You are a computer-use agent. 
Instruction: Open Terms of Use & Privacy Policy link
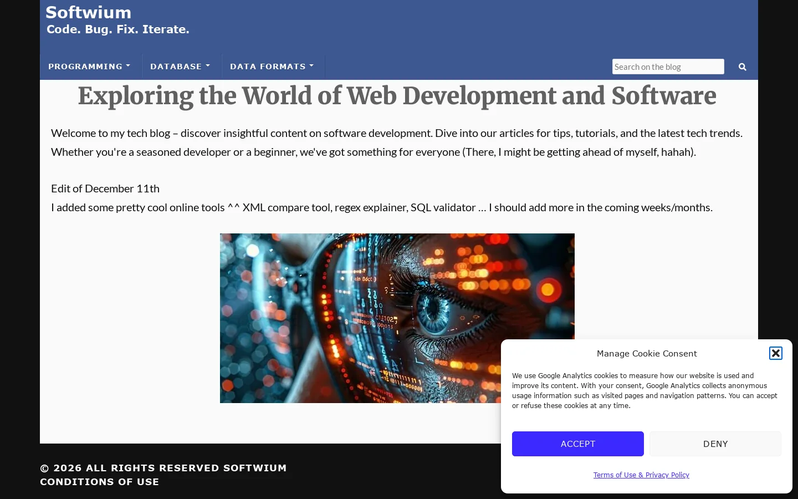[x=641, y=475]
